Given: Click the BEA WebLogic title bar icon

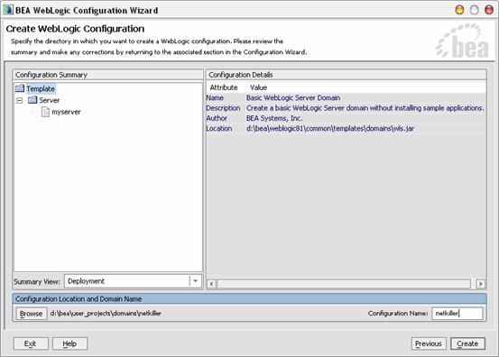Looking at the screenshot, I should coord(8,10).
